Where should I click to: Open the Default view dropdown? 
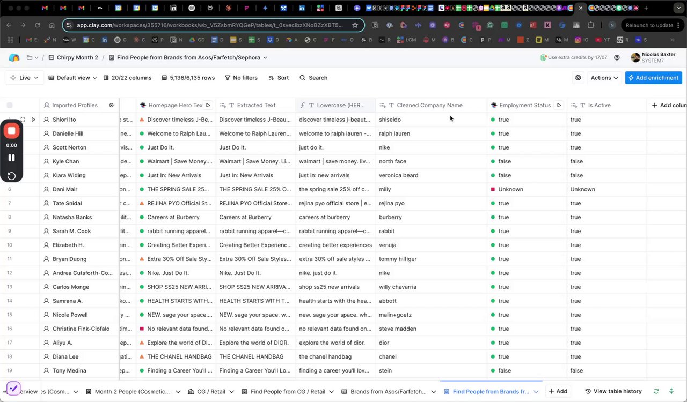(72, 78)
